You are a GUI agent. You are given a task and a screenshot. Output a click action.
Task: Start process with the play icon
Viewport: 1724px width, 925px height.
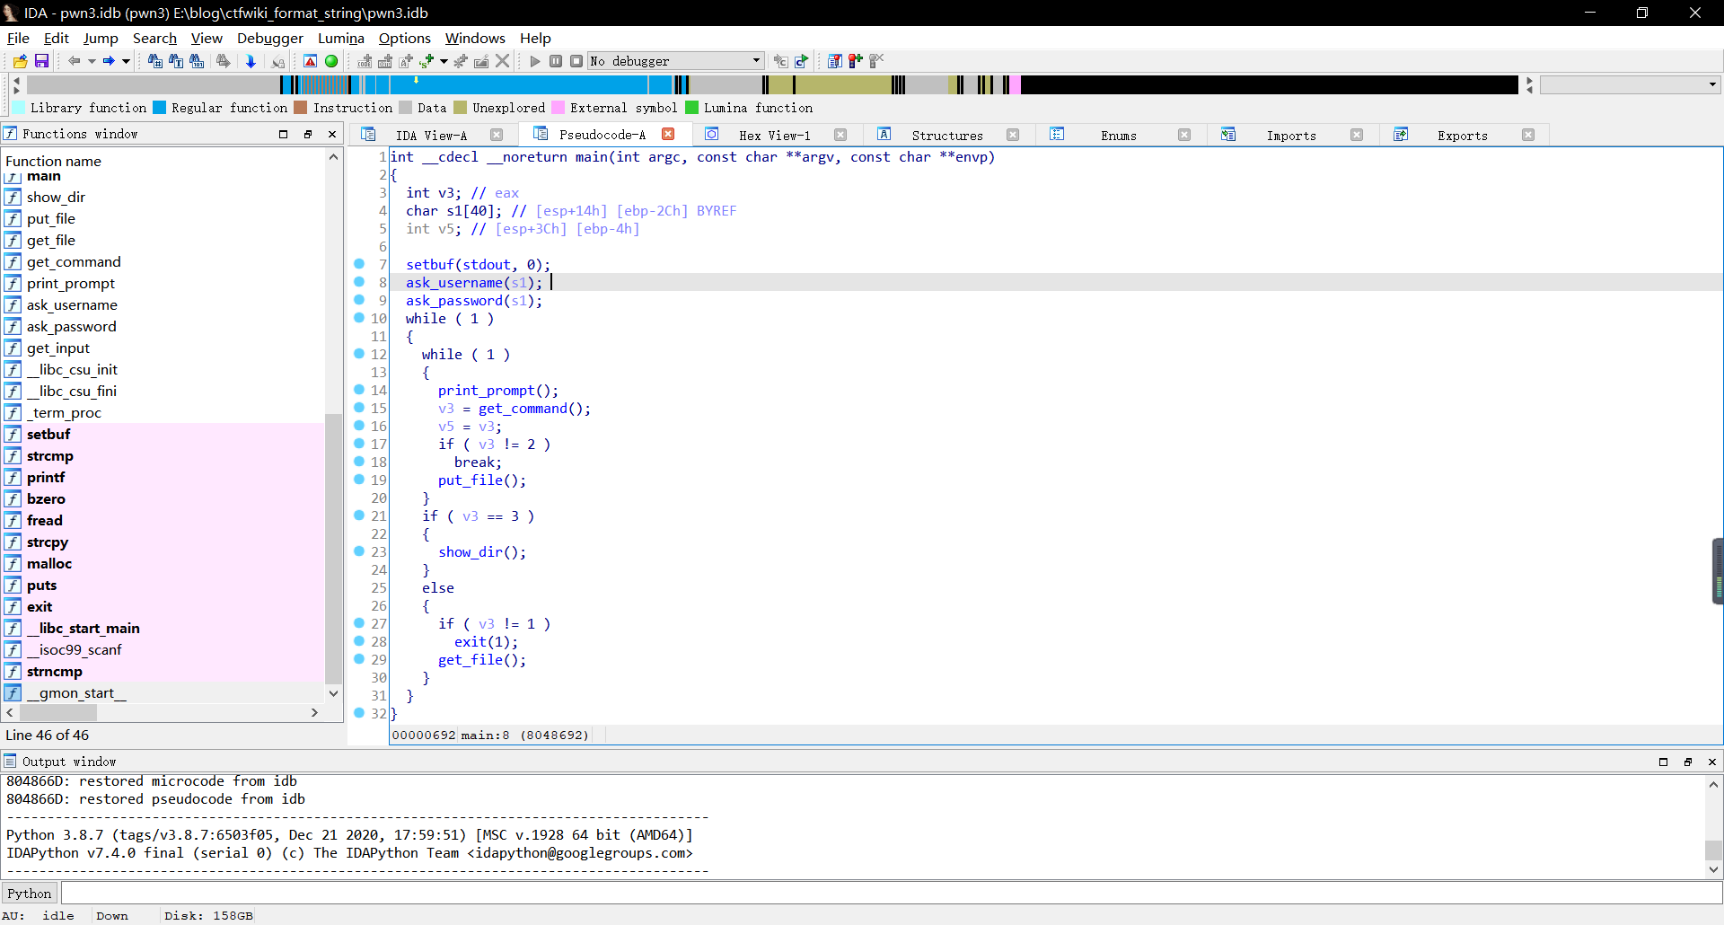tap(535, 61)
